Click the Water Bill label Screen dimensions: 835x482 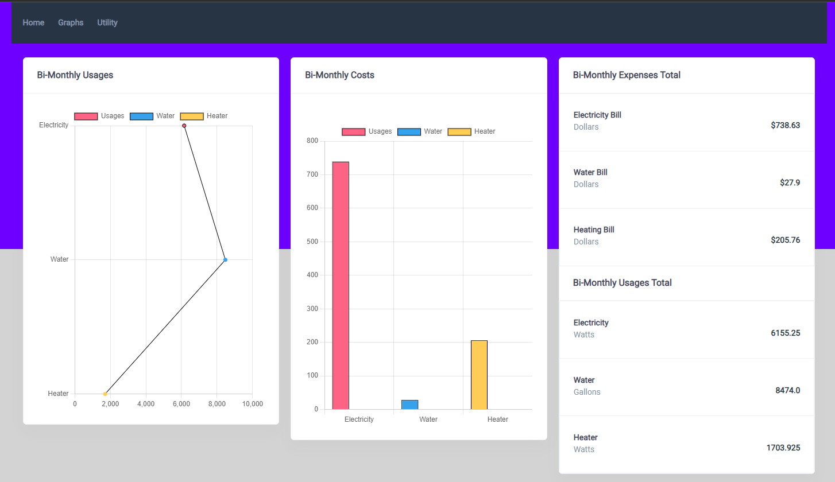coord(590,172)
